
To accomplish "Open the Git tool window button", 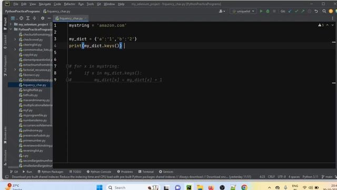I will click(x=14, y=172).
